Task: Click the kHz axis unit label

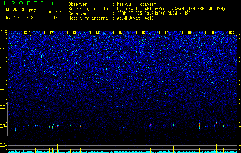Action: [x=3, y=31]
